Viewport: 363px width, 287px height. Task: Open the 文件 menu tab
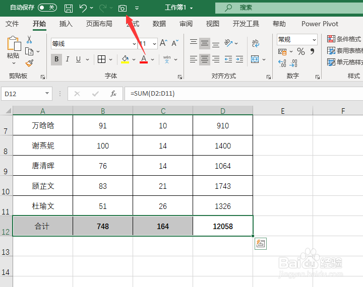tap(12, 24)
